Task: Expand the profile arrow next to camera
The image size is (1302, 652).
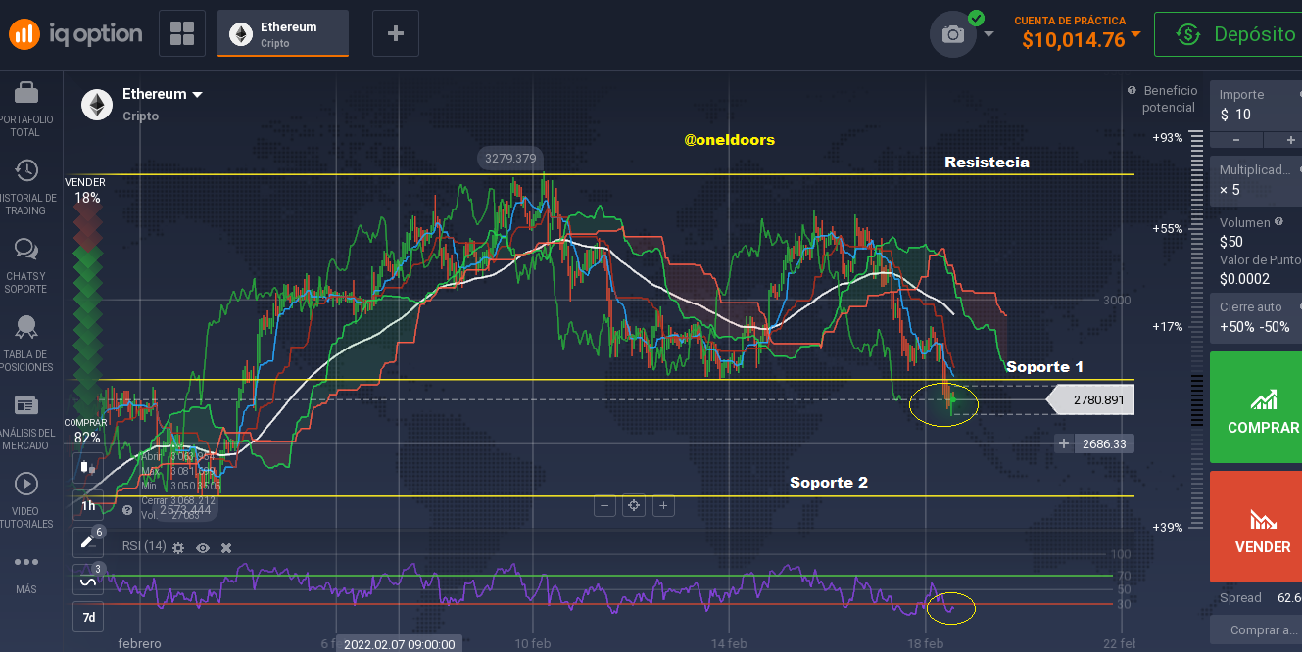Action: [x=989, y=34]
